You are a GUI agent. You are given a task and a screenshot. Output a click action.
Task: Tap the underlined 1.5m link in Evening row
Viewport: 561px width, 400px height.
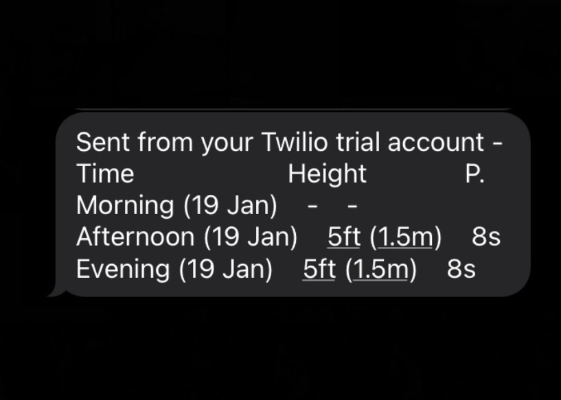[380, 269]
